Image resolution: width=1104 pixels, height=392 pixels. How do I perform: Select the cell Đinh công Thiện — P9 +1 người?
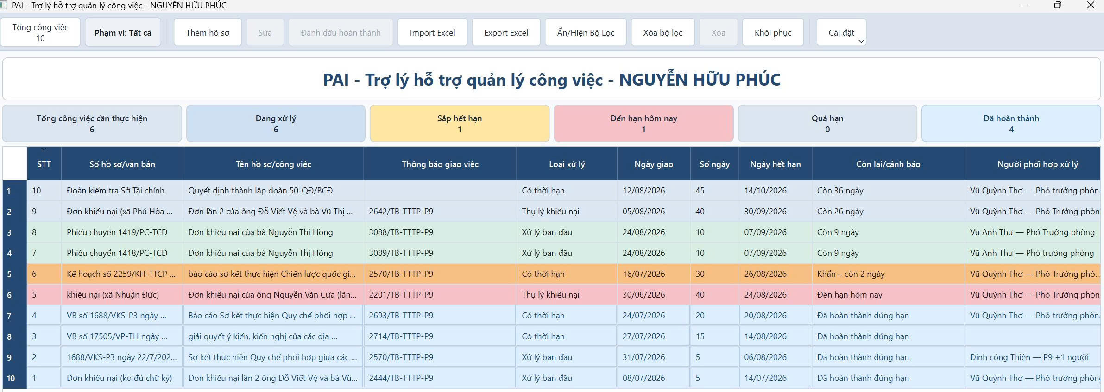pyautogui.click(x=1033, y=357)
